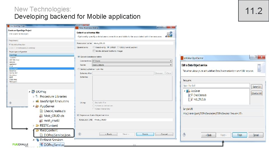Click the schema wizard banner icon

169,34
